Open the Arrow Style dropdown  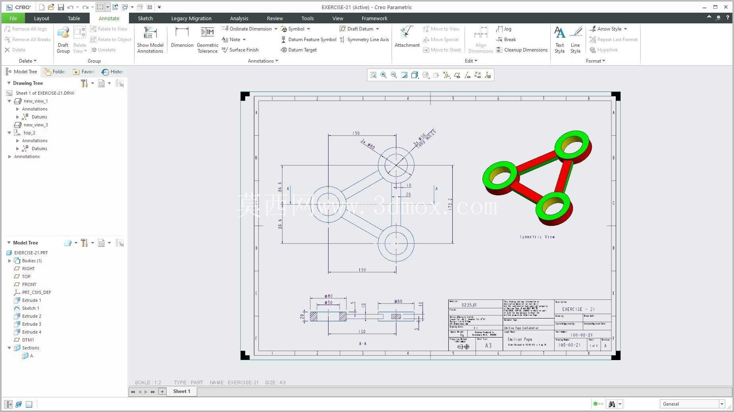pos(625,29)
